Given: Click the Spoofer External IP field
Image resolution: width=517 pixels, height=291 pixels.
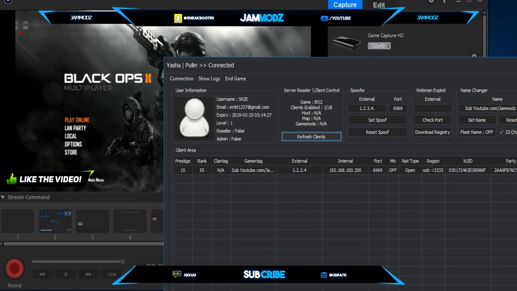Looking at the screenshot, I should (367, 108).
